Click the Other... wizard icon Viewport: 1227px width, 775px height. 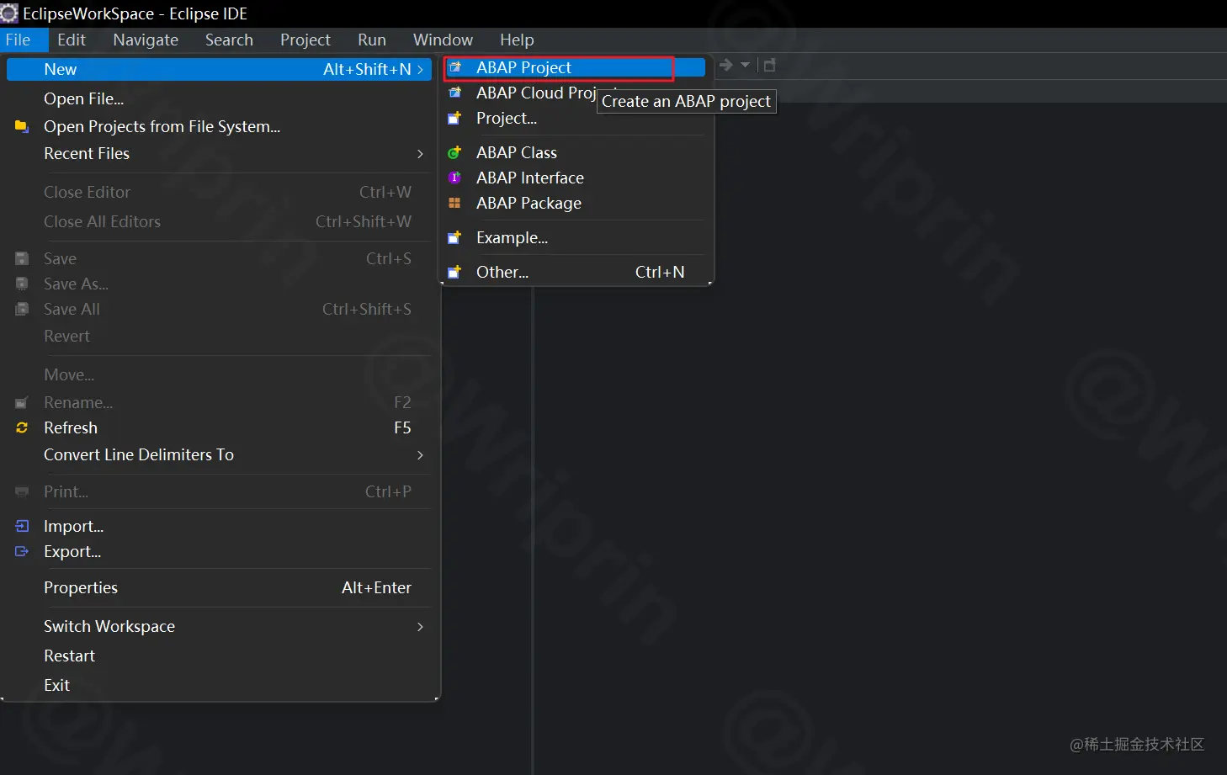454,272
